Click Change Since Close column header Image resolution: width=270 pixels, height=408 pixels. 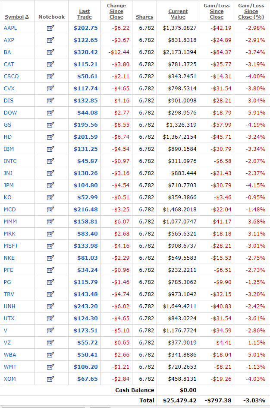pyautogui.click(x=116, y=11)
